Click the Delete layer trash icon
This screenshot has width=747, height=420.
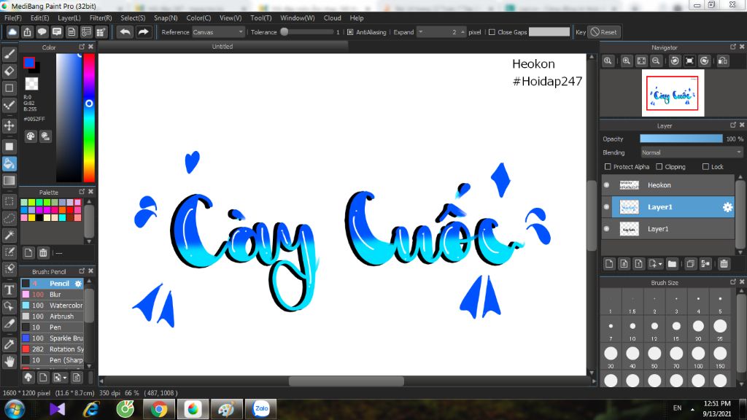tap(724, 264)
